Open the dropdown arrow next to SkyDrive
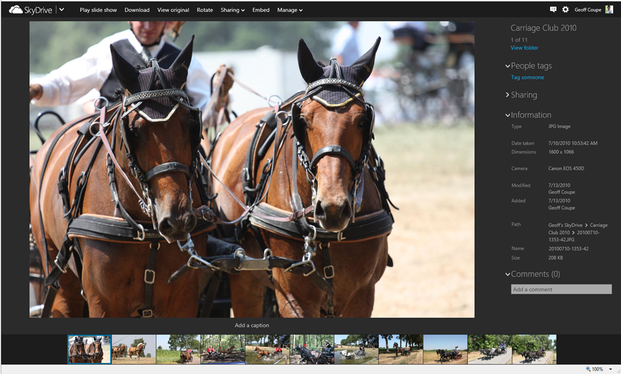This screenshot has height=374, width=621. tap(62, 10)
